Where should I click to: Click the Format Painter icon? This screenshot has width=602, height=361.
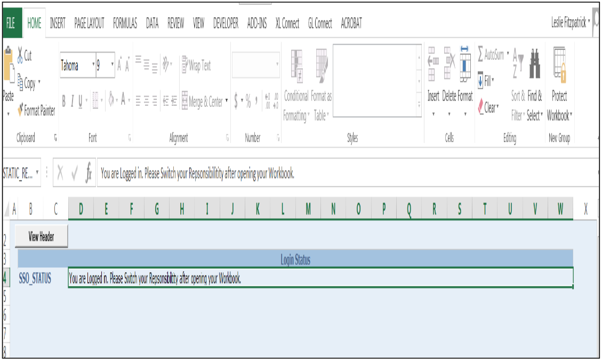20,109
